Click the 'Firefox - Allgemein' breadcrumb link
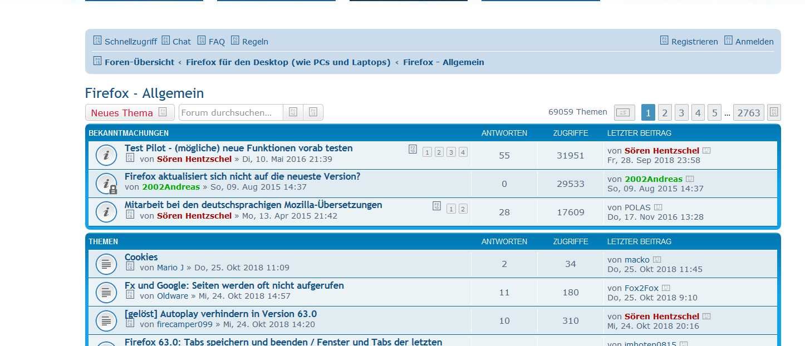805x346 pixels. click(x=443, y=62)
